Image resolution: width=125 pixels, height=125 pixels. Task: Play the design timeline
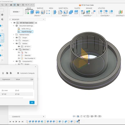(x=16, y=122)
